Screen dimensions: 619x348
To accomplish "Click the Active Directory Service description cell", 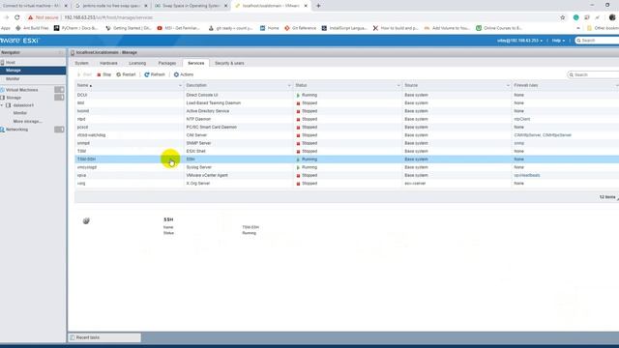I will point(208,111).
